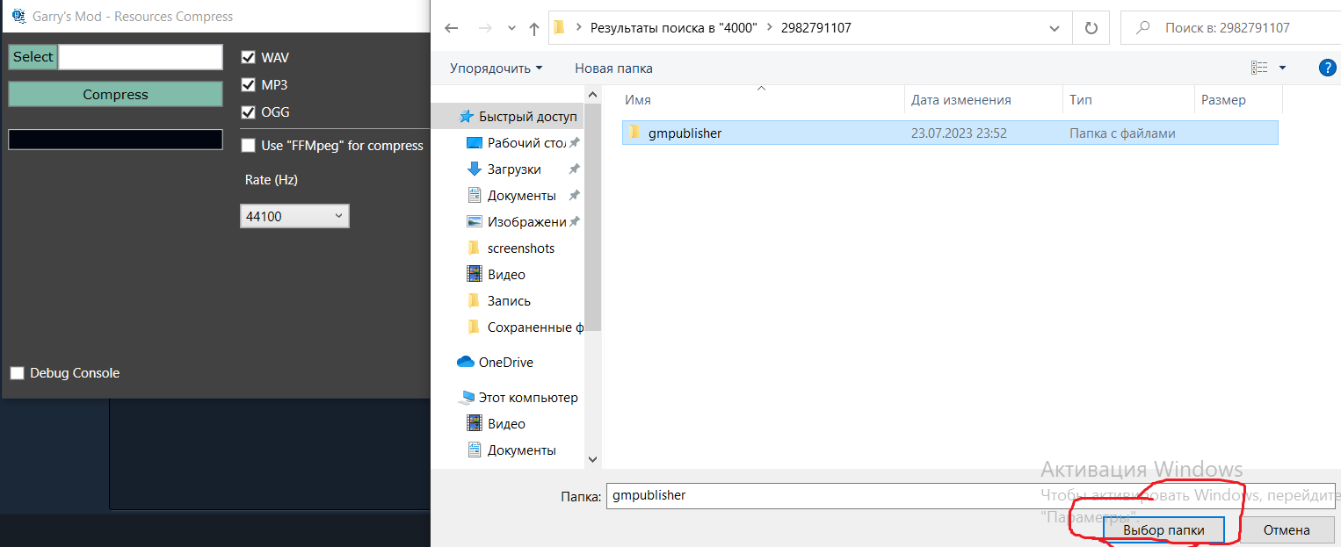The image size is (1341, 547).
Task: Click the date 23.07.2023 23:52
Action: 959,133
